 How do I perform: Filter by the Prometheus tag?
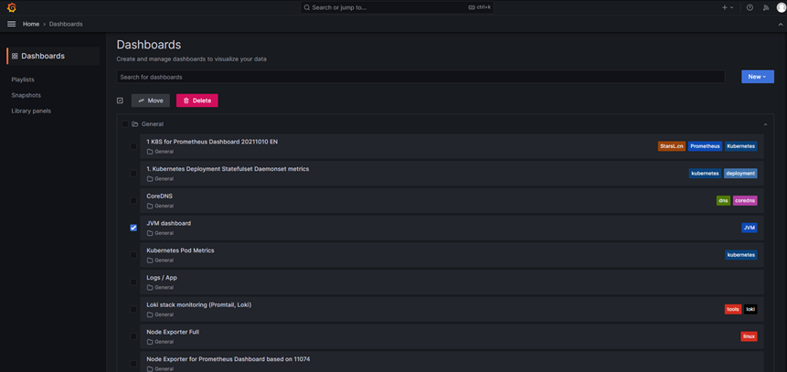(x=705, y=146)
